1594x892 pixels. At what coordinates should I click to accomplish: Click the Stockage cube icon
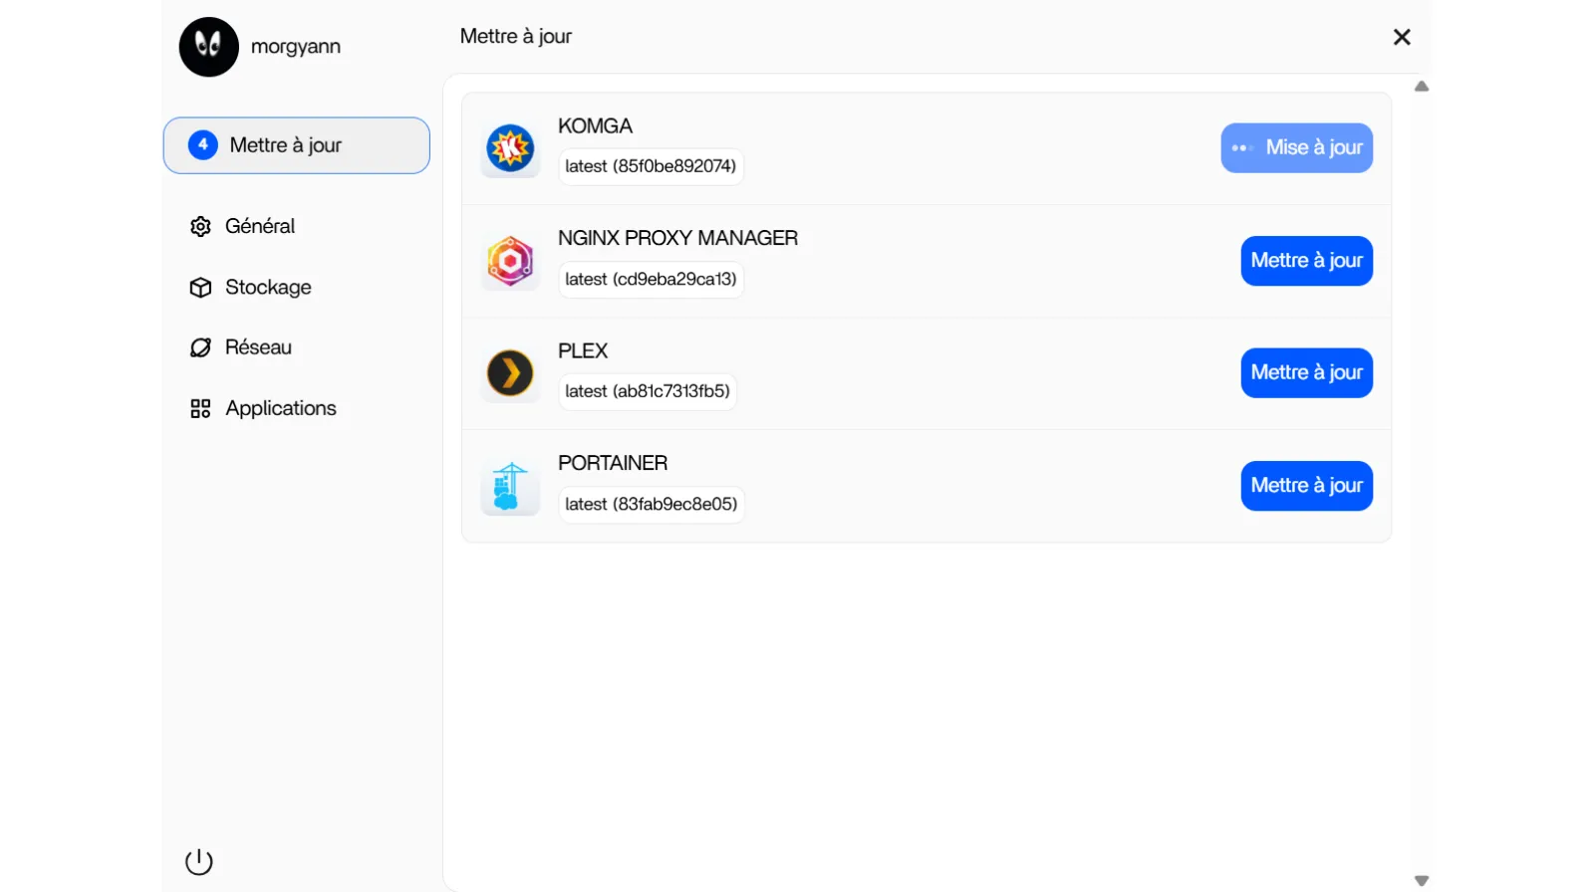[200, 288]
